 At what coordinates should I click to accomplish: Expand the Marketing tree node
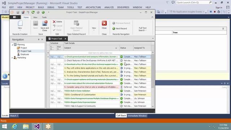click(x=12, y=58)
